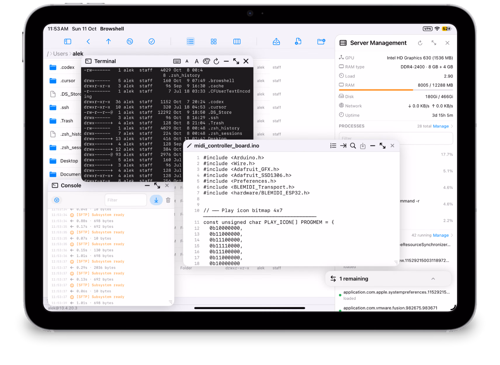Open the sort order up-down arrows icon

click(130, 41)
